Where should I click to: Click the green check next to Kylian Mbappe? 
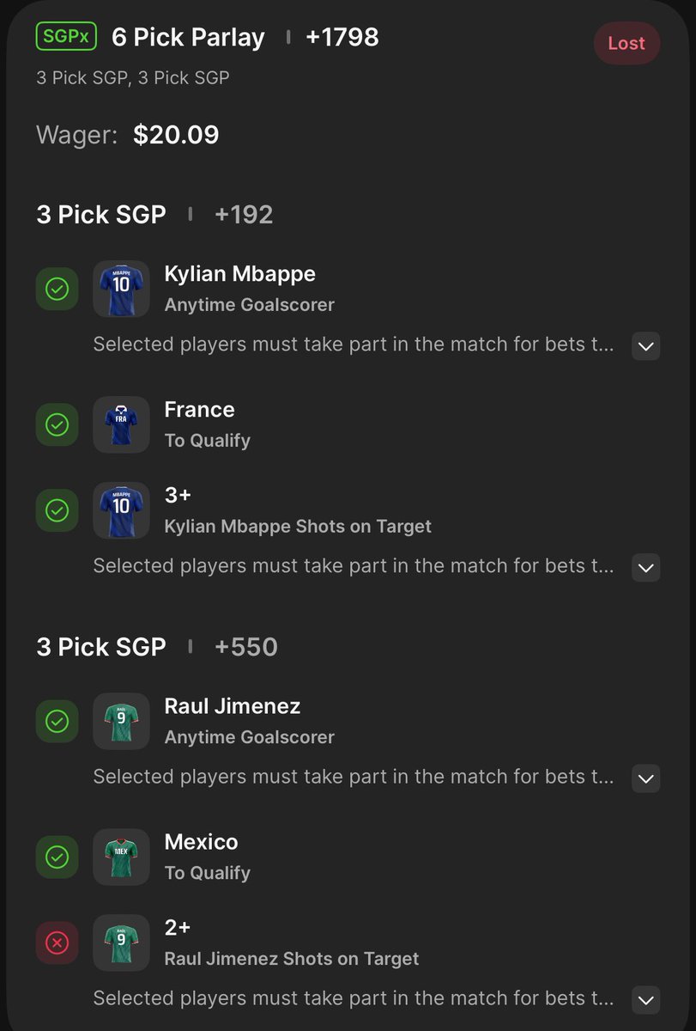click(x=57, y=289)
